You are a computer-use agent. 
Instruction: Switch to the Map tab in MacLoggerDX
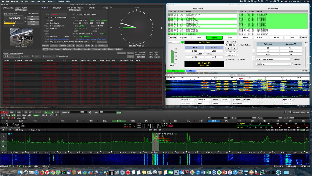51,49
